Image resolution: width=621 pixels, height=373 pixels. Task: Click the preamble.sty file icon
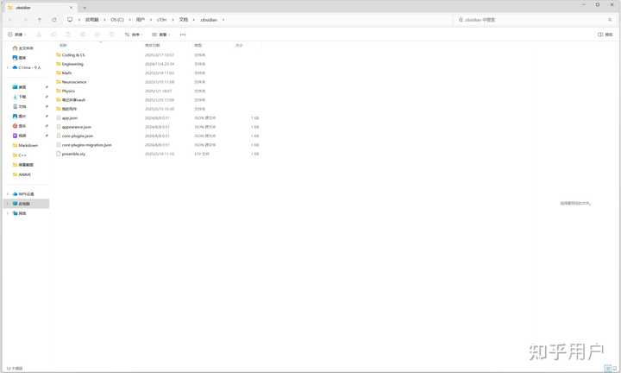tap(59, 154)
